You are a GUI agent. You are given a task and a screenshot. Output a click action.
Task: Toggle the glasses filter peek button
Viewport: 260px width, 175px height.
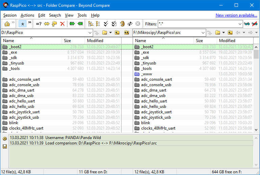coord(247,24)
